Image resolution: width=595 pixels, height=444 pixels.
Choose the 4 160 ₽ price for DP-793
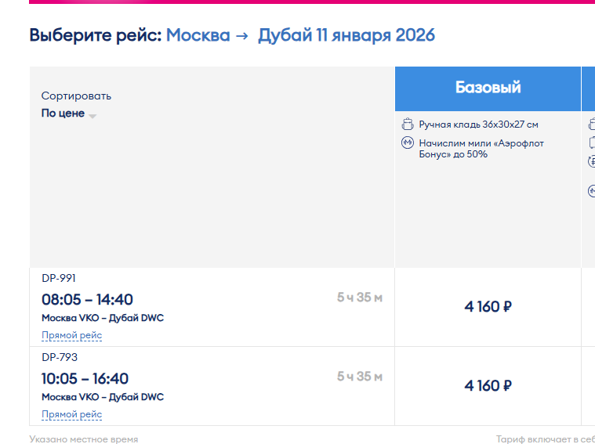pos(488,386)
